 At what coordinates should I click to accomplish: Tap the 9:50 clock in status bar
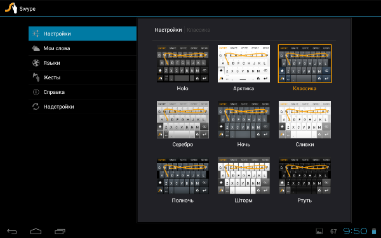point(355,231)
